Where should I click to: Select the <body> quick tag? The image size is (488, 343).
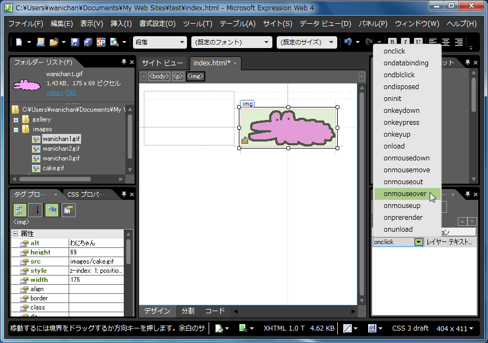click(159, 76)
